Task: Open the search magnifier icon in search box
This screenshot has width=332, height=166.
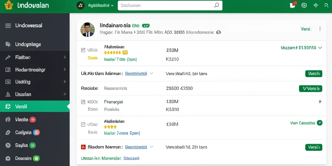Action: (217, 5)
